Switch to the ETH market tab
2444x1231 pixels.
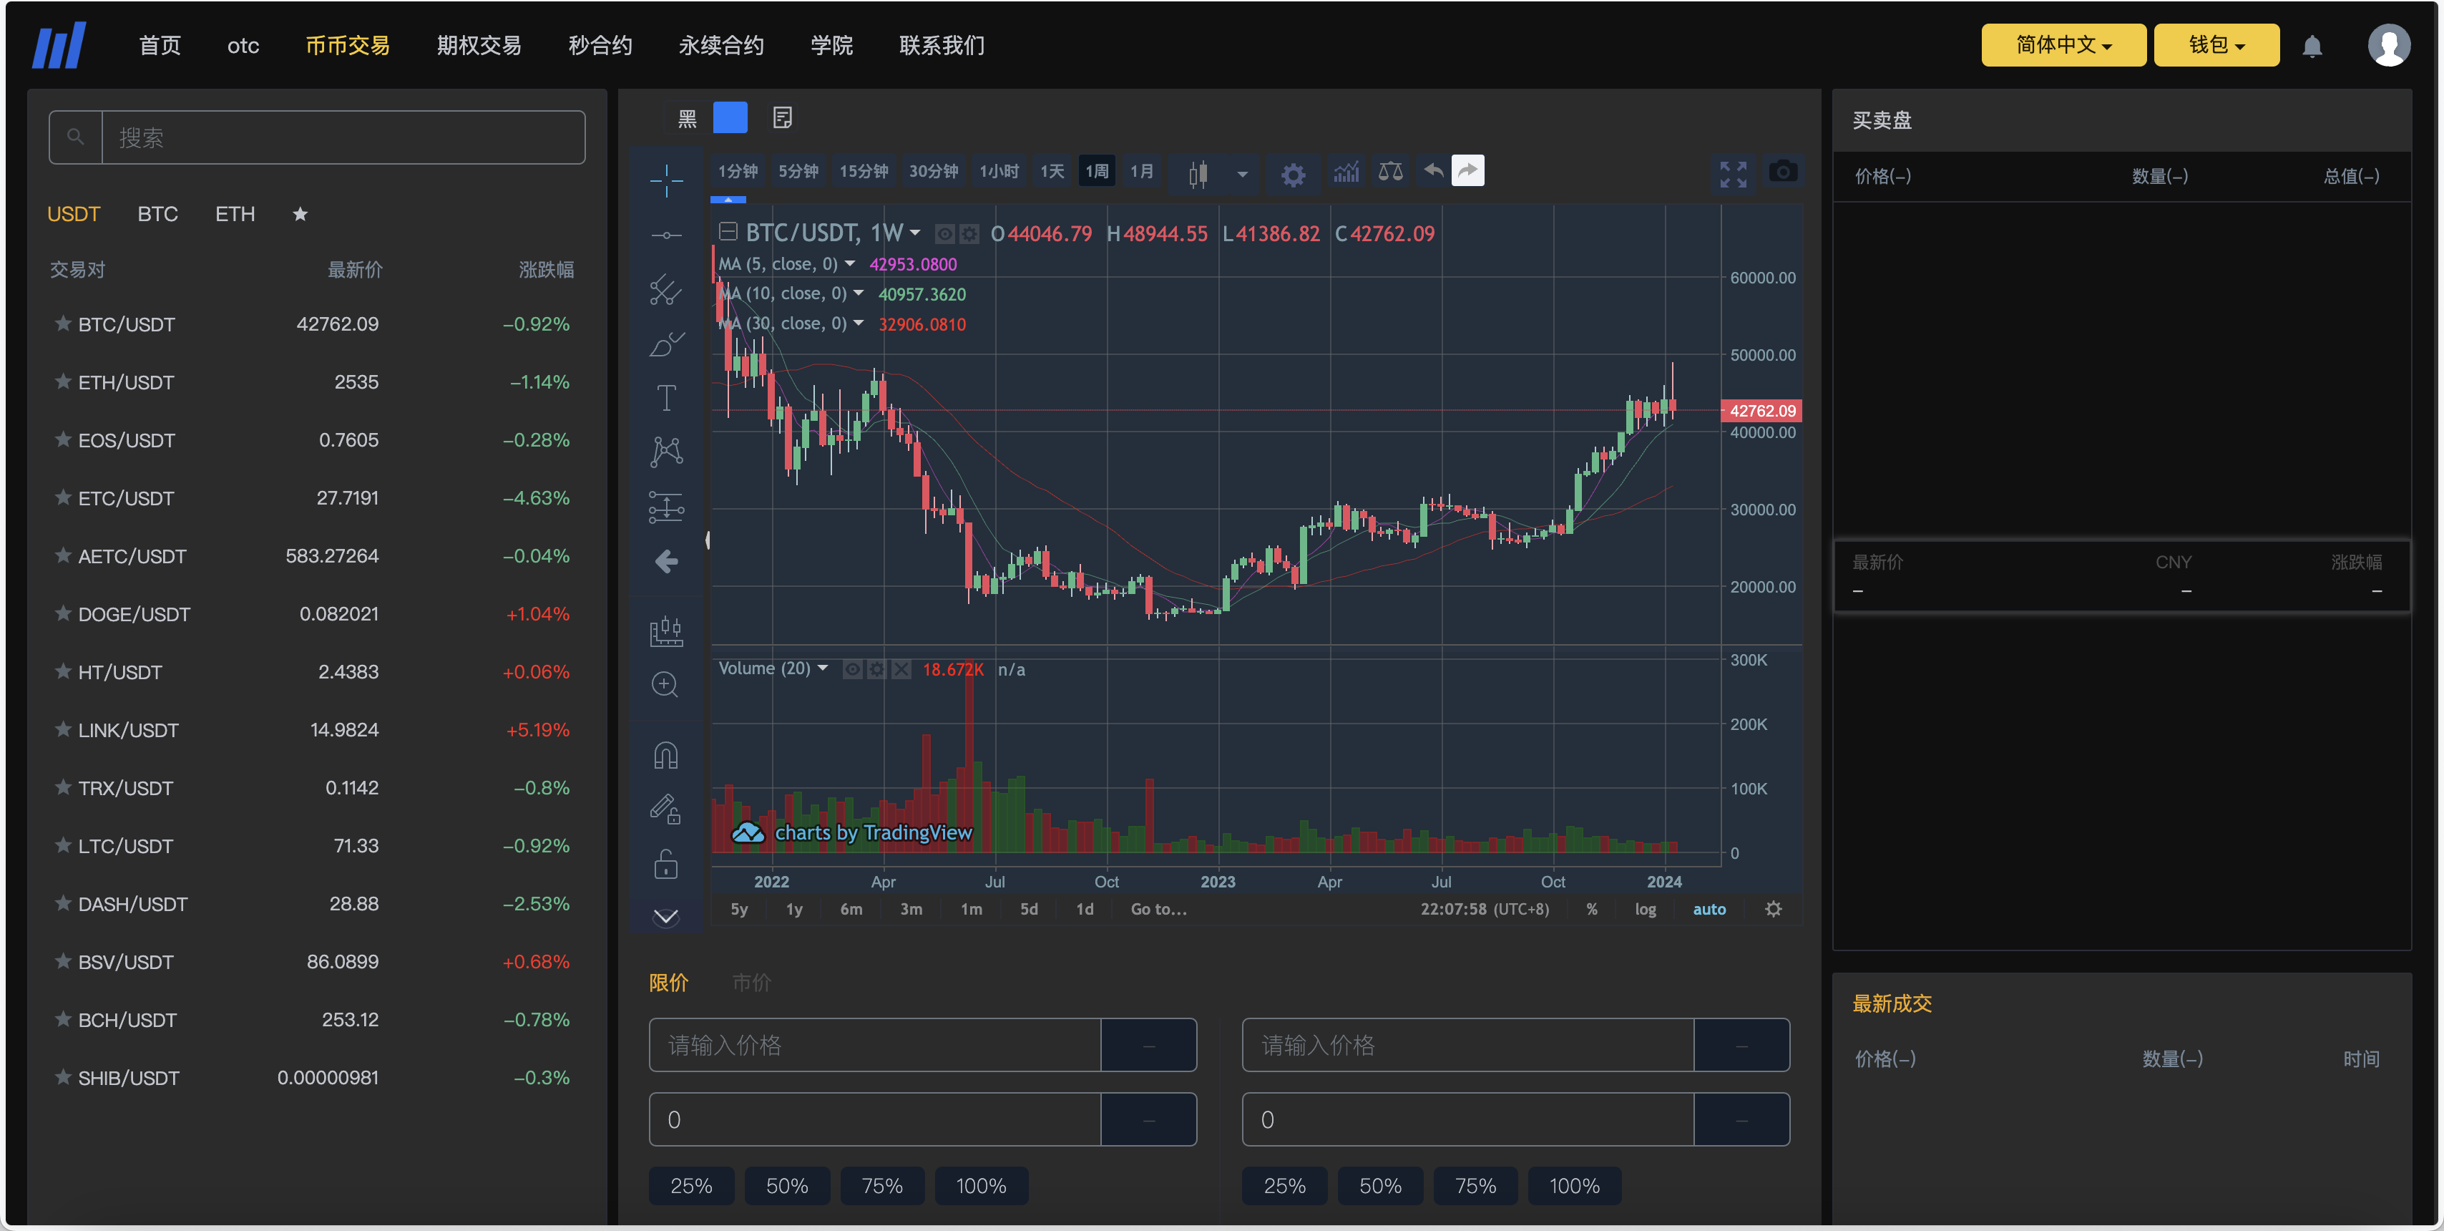(x=235, y=213)
